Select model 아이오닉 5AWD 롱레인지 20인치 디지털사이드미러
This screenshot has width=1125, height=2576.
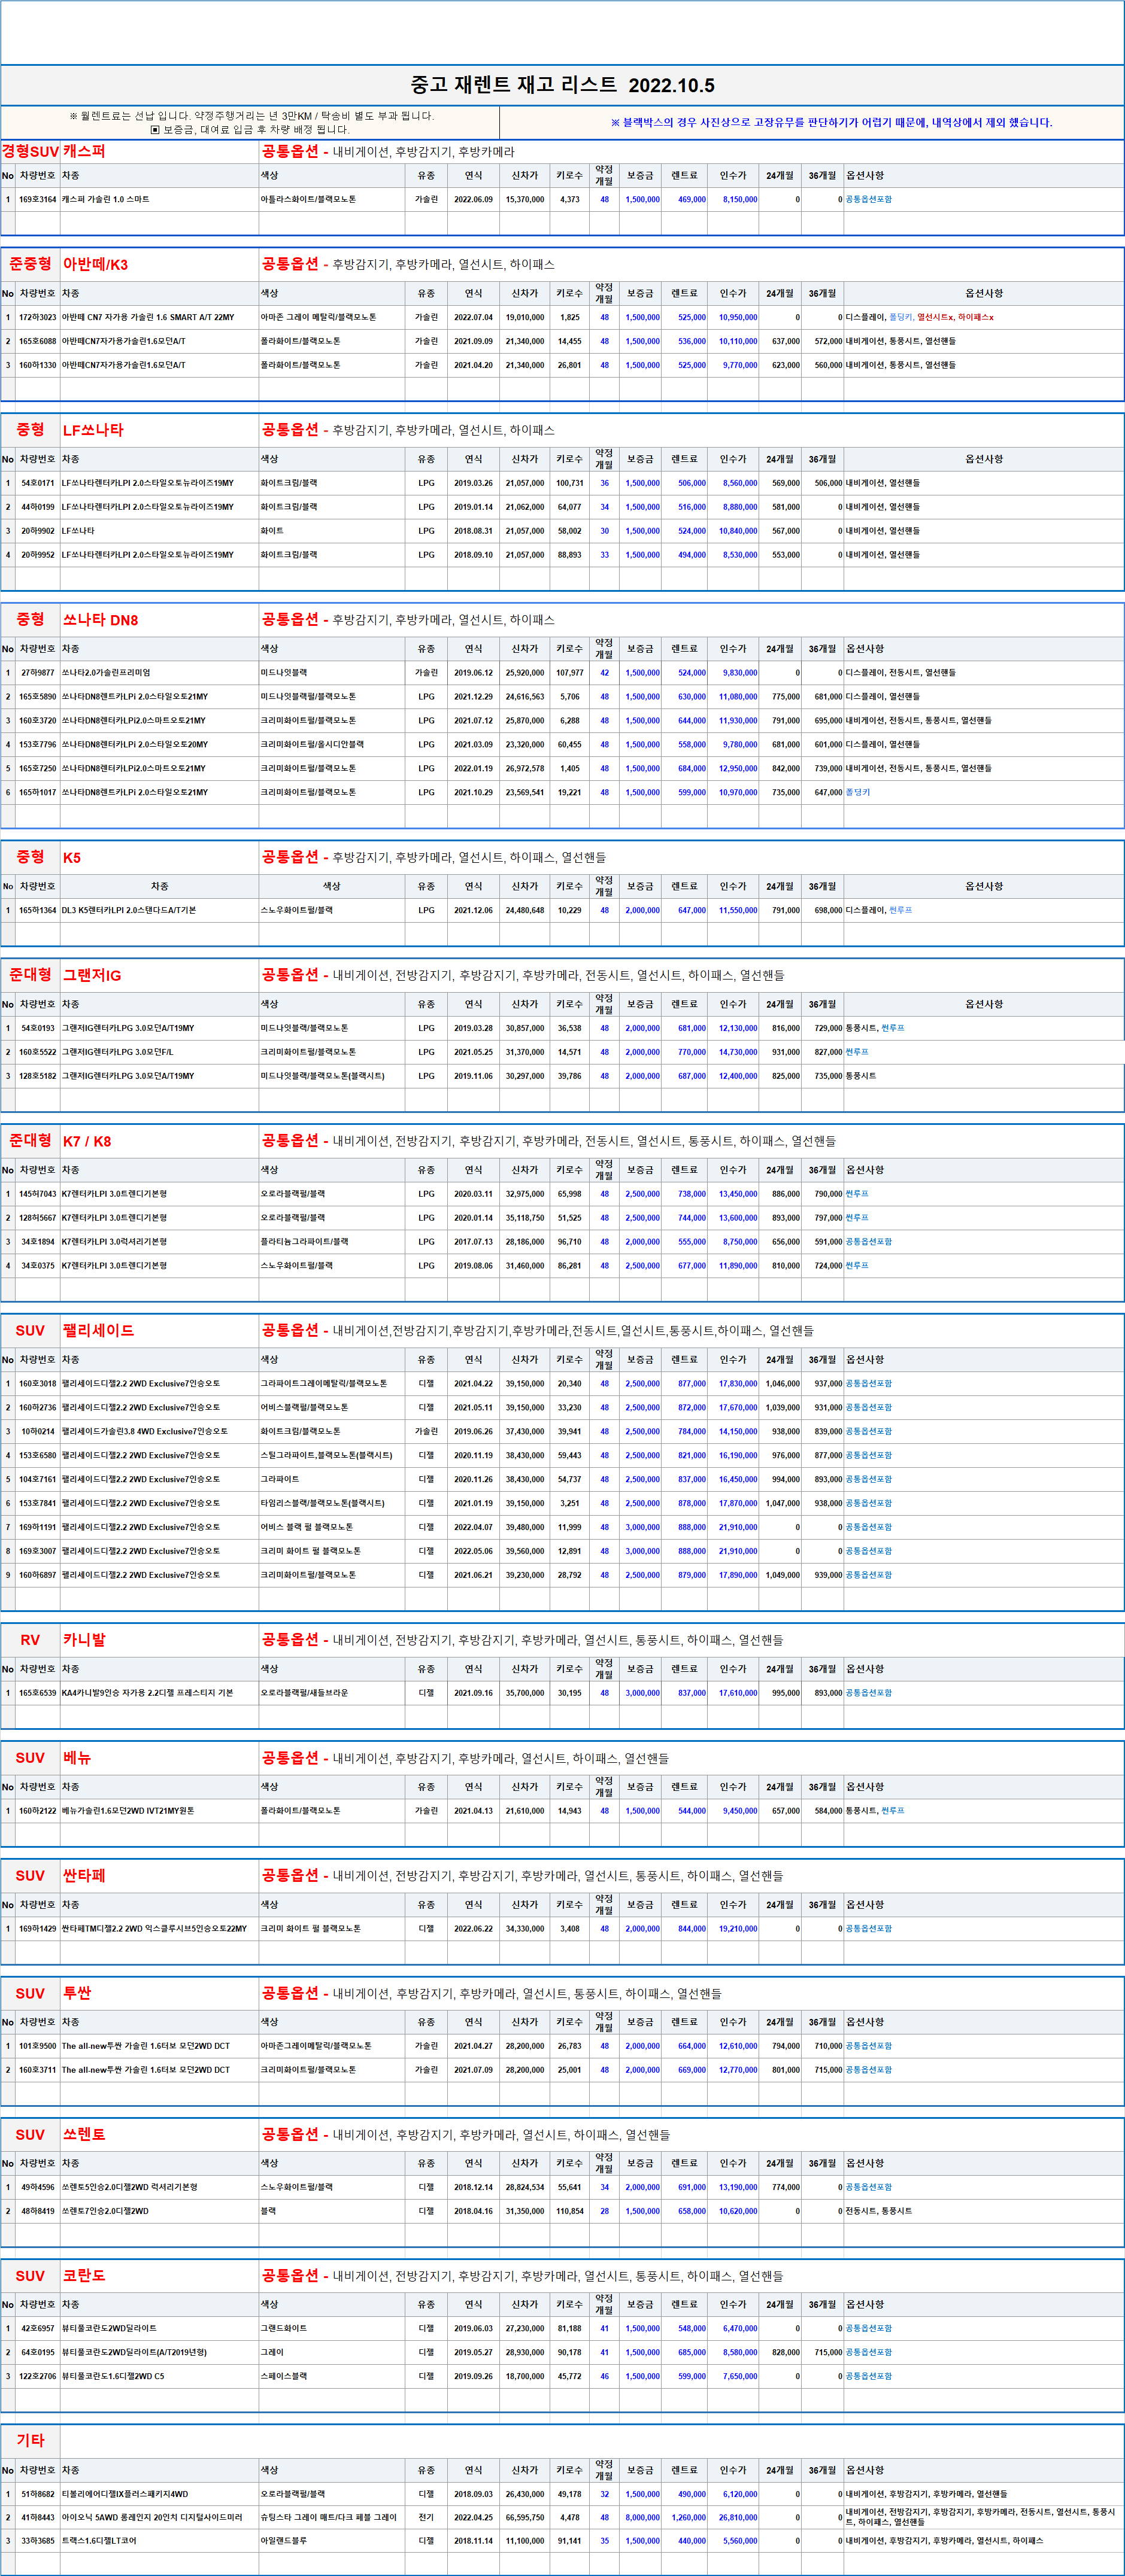pos(152,2518)
